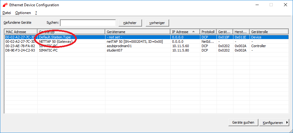Click MAC address 00-23-AE-78-FA-82

tap(20, 46)
